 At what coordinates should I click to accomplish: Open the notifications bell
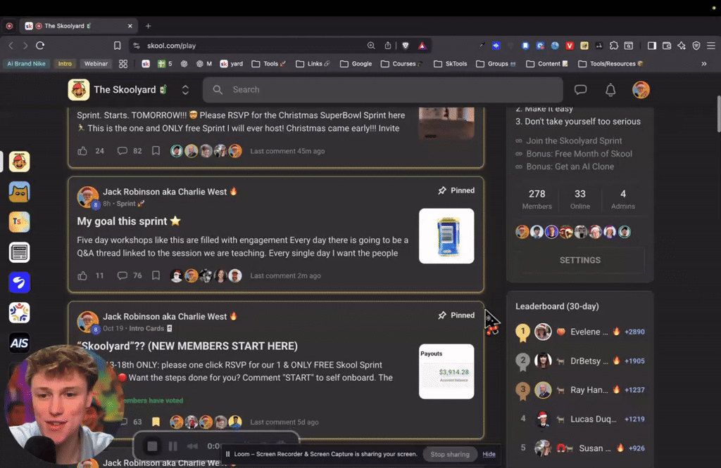[610, 90]
